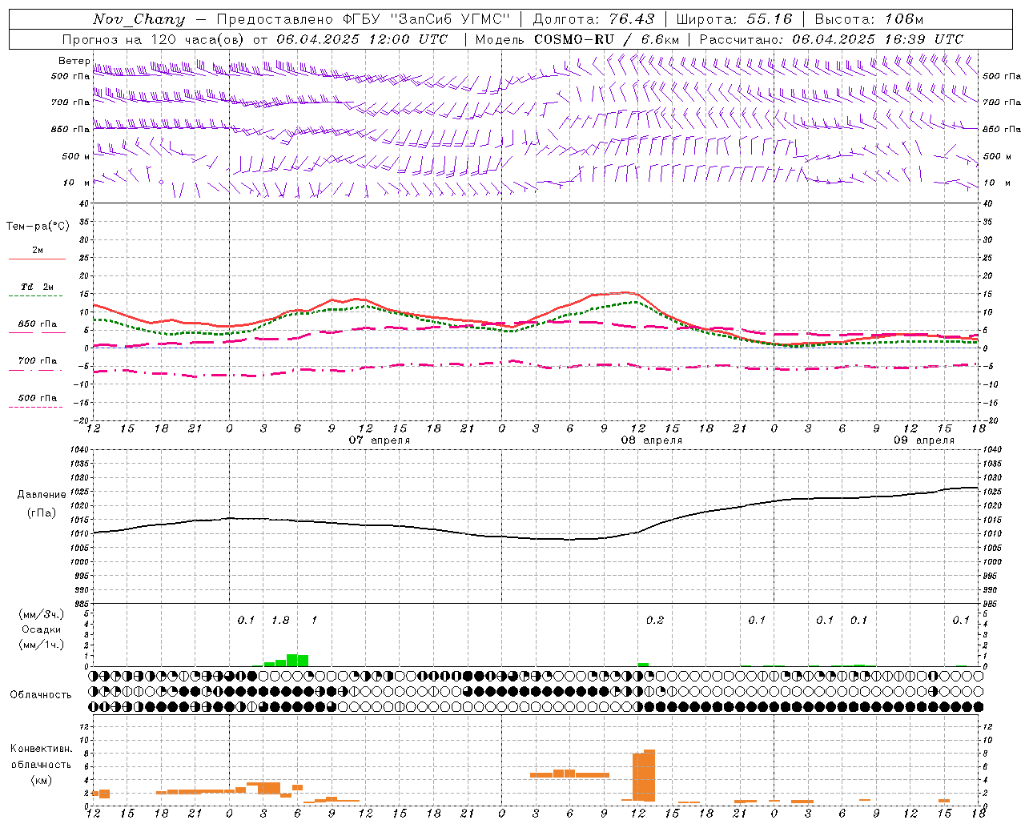Click the (мм/1ч.) precipitation unit label
The width and height of the screenshot is (1025, 820).
pyautogui.click(x=42, y=645)
